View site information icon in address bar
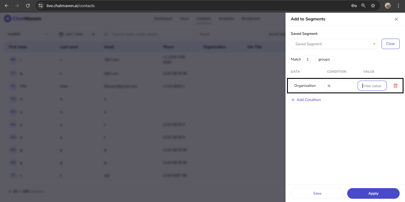The width and height of the screenshot is (405, 202). click(x=41, y=6)
